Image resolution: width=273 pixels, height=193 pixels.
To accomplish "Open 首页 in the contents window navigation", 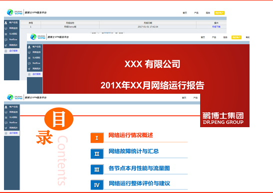I will pyautogui.click(x=184, y=98).
